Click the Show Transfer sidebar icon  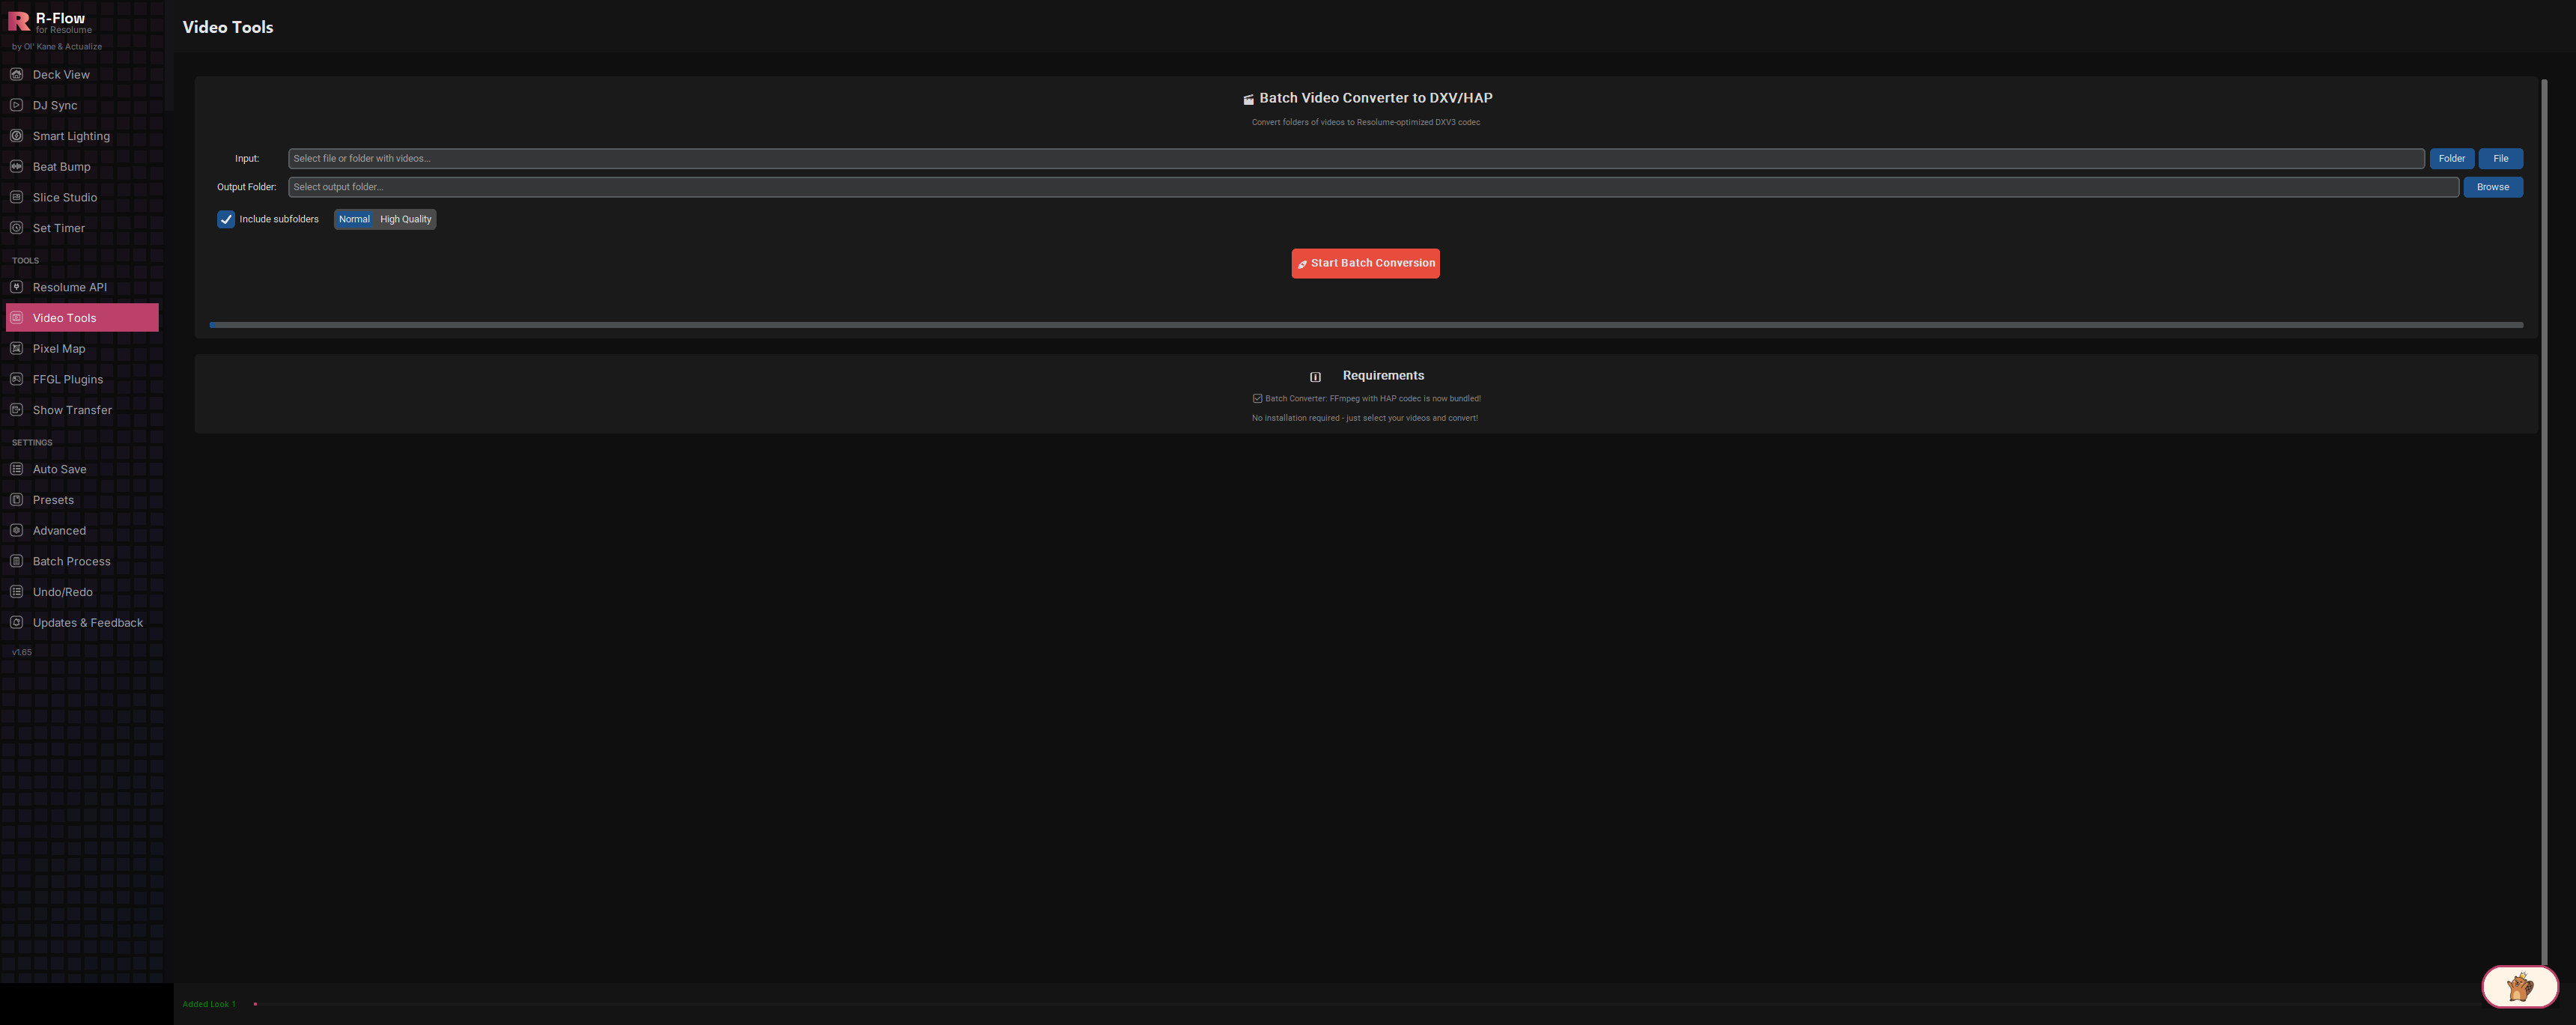[x=16, y=410]
